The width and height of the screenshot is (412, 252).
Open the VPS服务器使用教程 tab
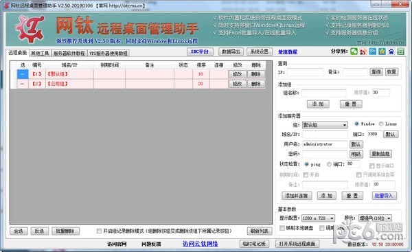tap(108, 54)
